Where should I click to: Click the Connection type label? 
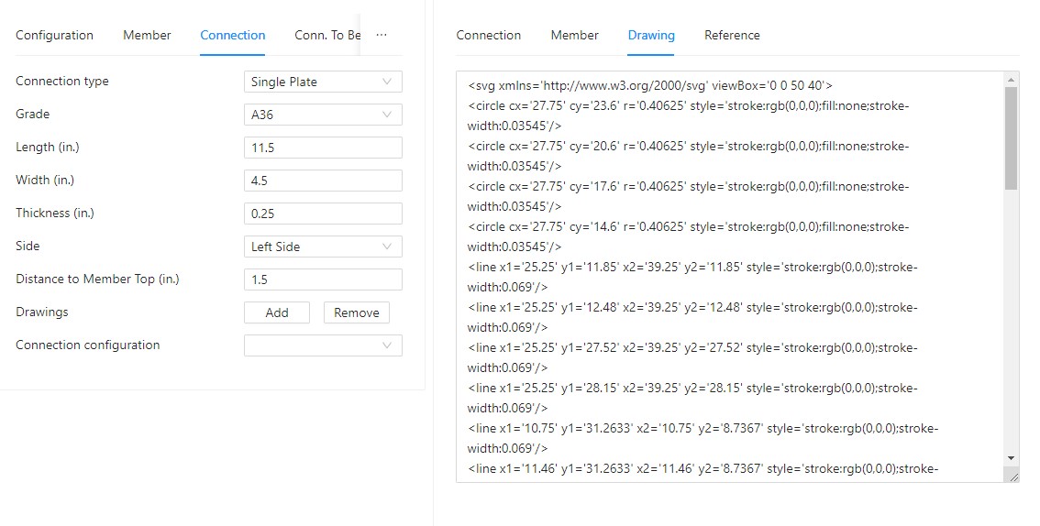click(x=62, y=81)
